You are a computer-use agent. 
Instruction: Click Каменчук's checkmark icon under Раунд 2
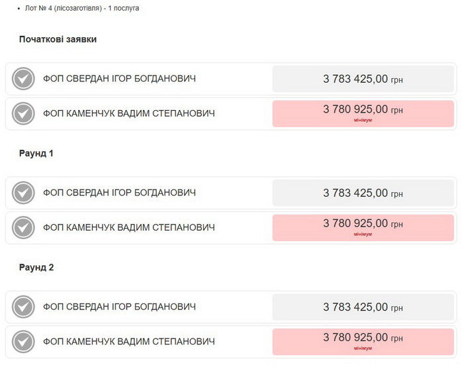point(23,342)
